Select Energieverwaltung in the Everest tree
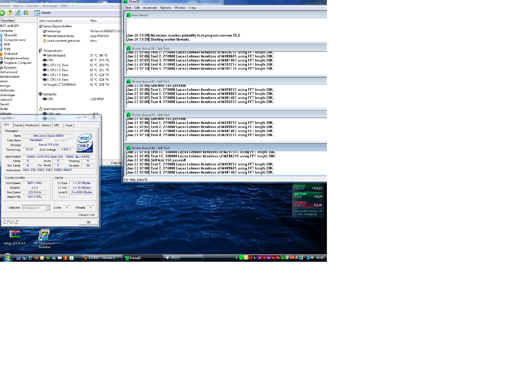Image resolution: width=505 pixels, height=379 pixels. click(17, 58)
